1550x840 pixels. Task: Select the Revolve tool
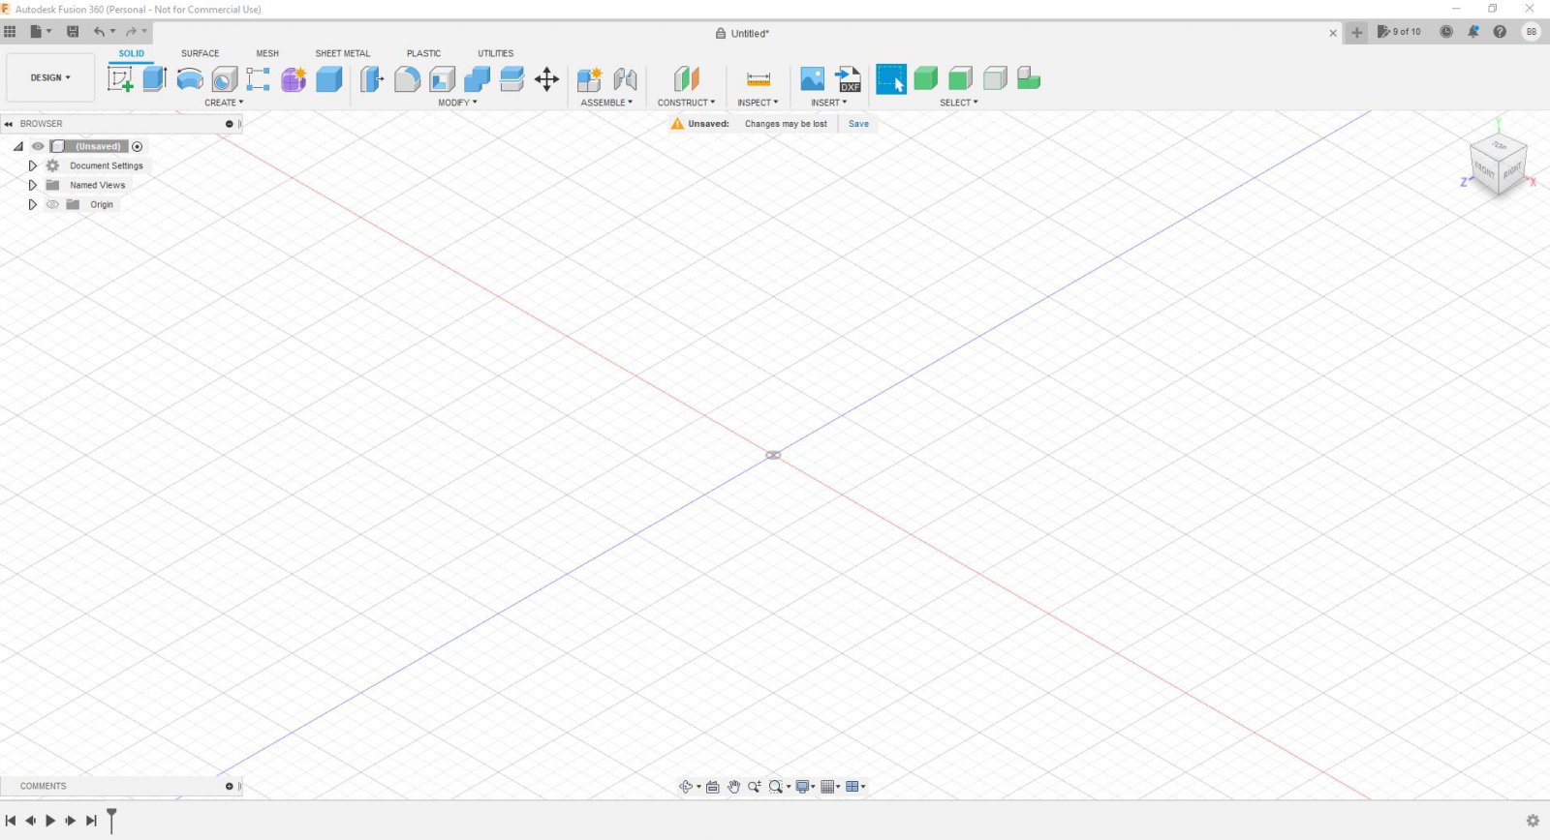pyautogui.click(x=190, y=79)
